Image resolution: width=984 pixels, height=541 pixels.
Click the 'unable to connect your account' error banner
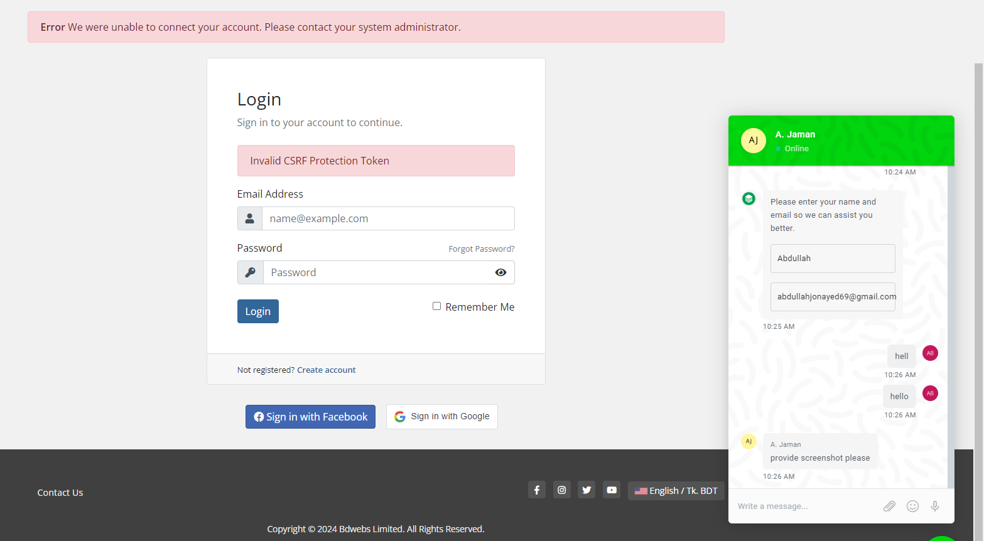coord(376,27)
